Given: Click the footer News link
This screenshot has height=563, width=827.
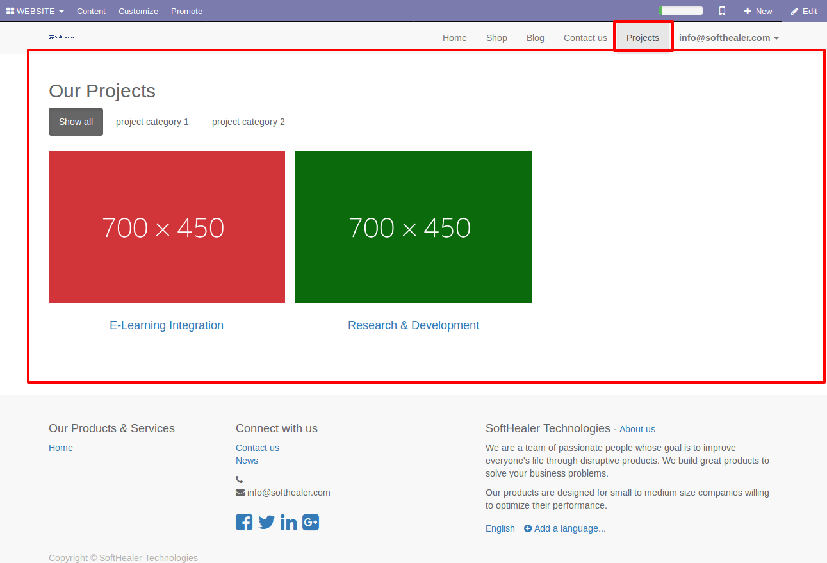Looking at the screenshot, I should pos(247,461).
